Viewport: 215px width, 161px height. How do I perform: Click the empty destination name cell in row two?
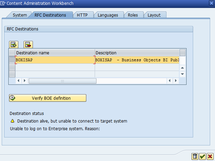55,67
